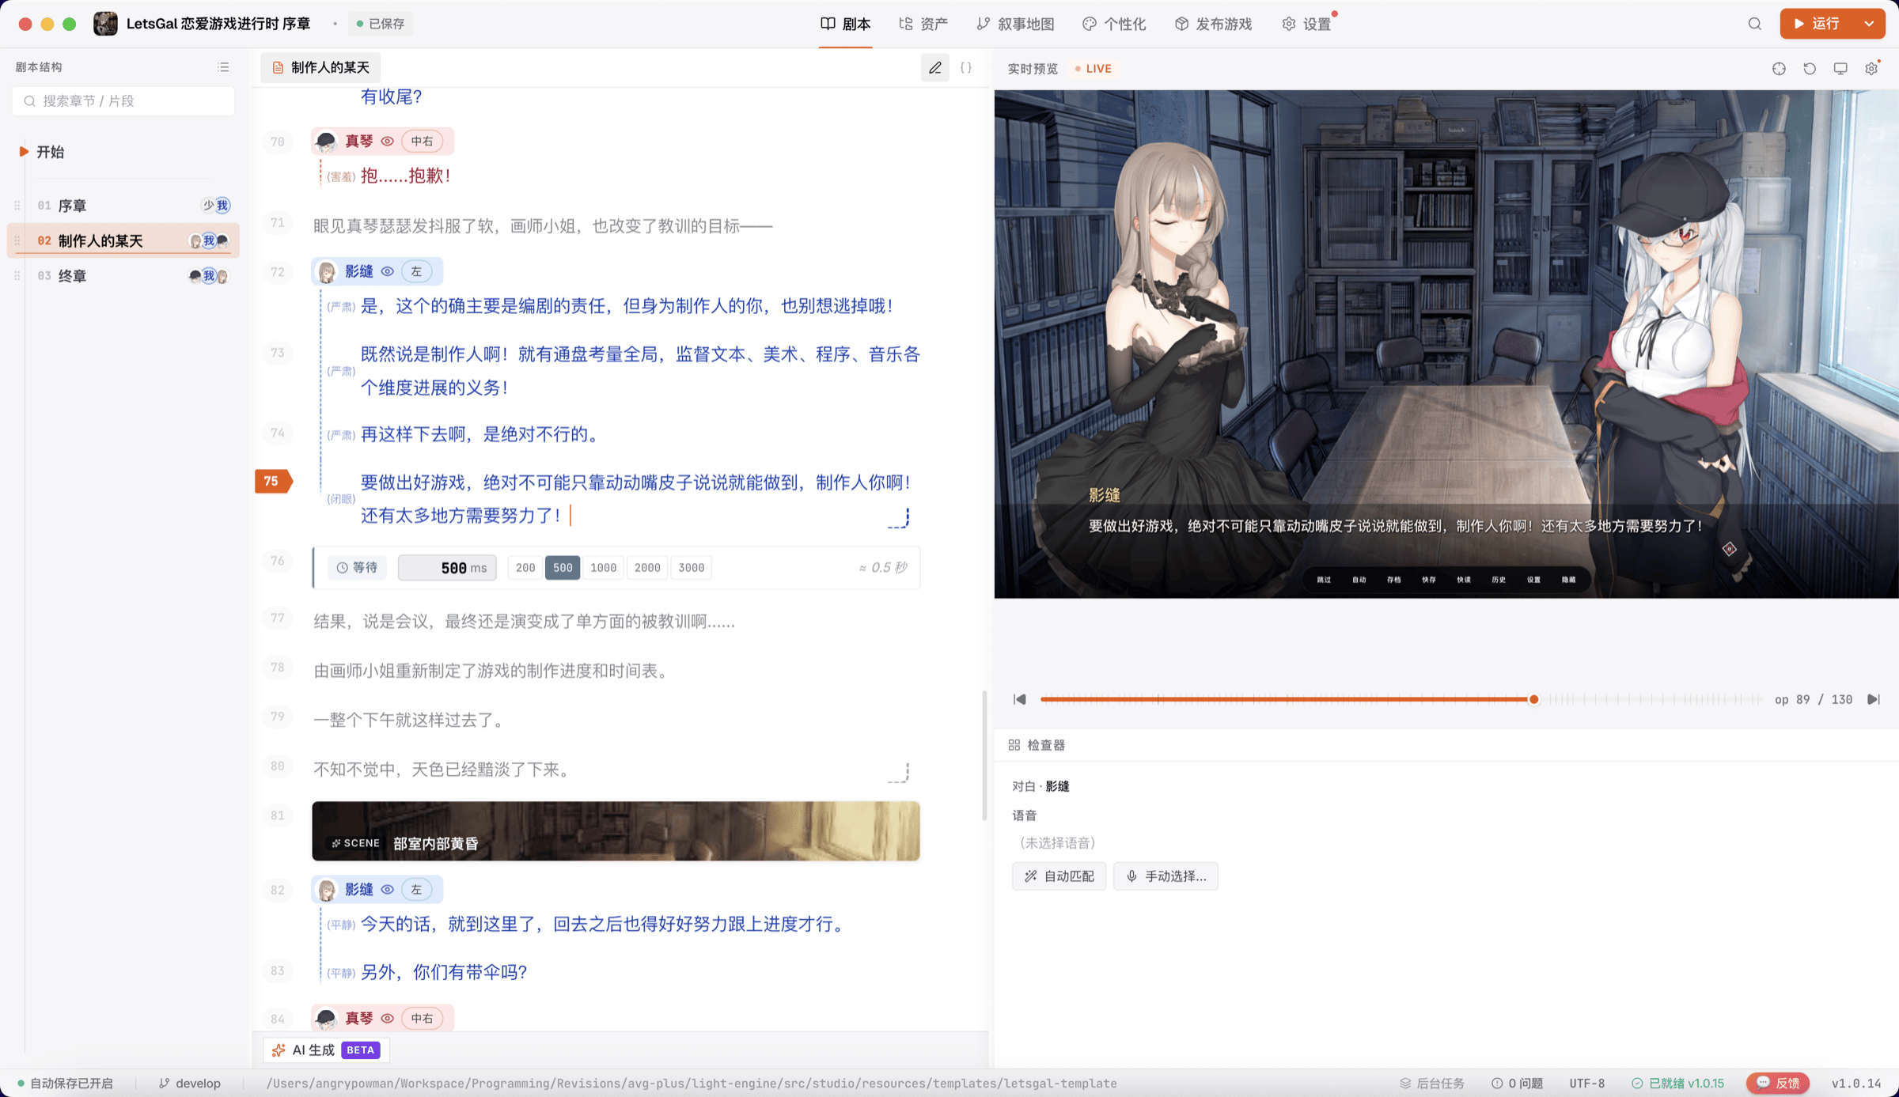Click 影缝 avatar on line 82
This screenshot has height=1097, width=1899.
coord(326,890)
